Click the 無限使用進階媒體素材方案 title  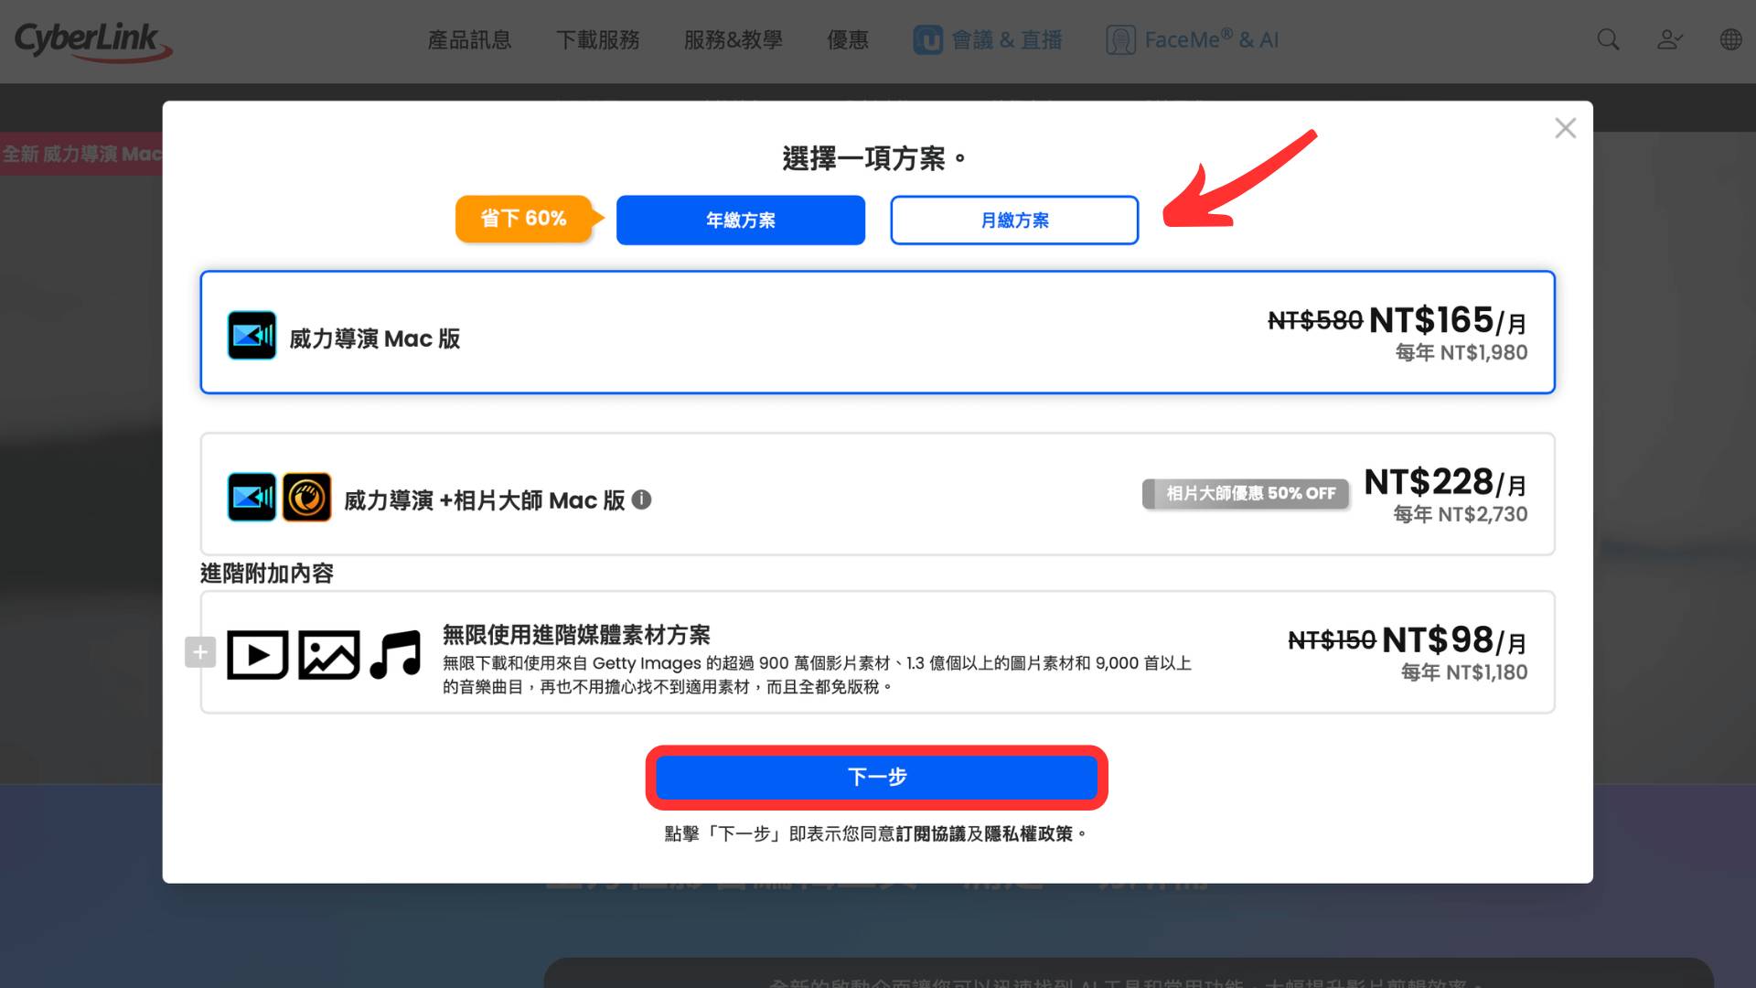click(x=576, y=635)
